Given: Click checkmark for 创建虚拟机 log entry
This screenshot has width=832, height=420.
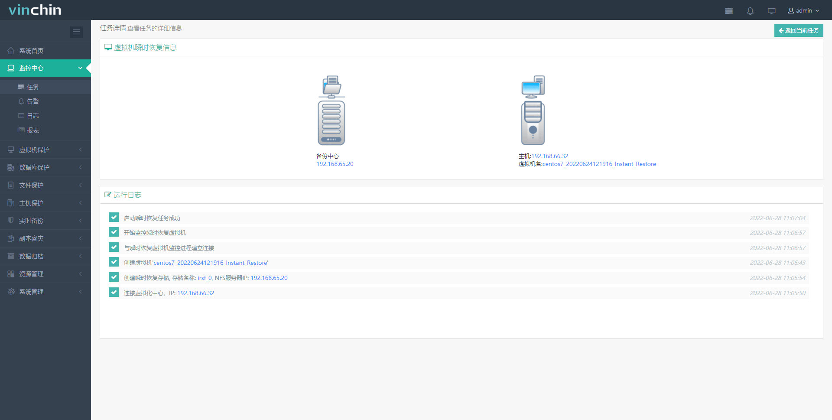Looking at the screenshot, I should click(114, 262).
